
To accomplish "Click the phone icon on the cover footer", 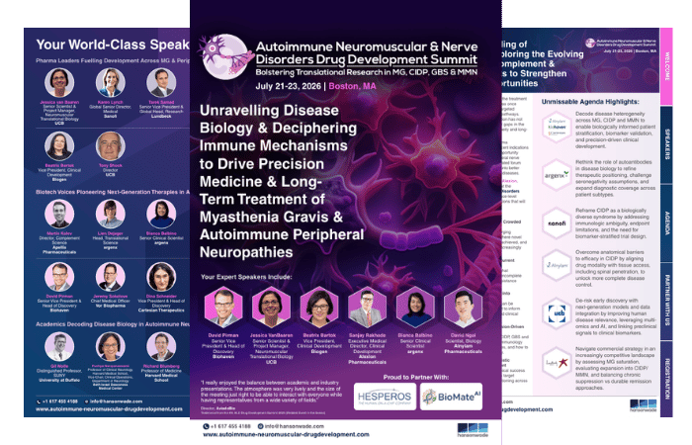I will (x=206, y=426).
